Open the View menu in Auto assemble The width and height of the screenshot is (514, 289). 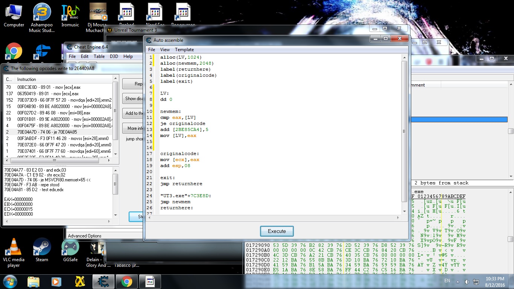[x=165, y=50]
